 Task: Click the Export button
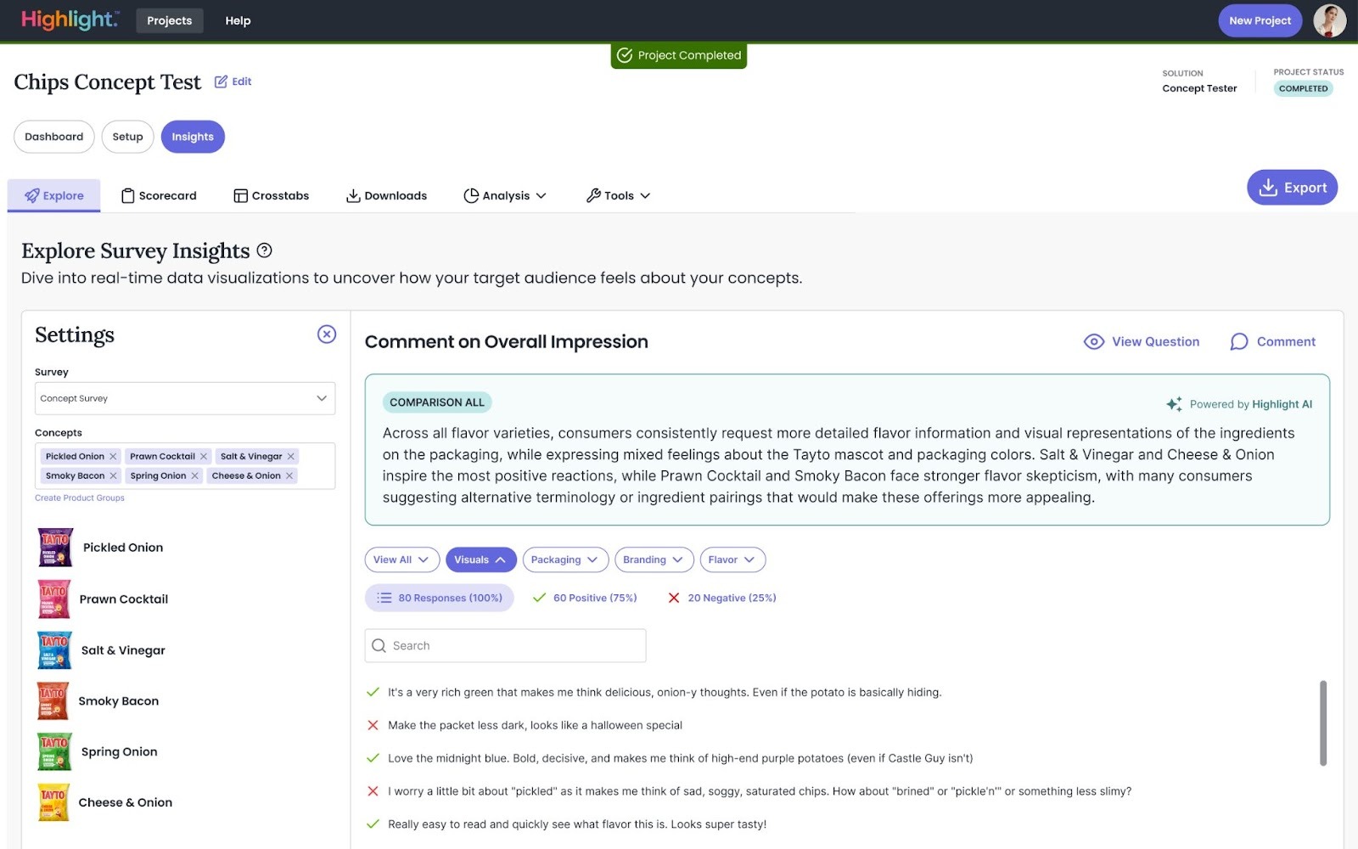[1292, 188]
